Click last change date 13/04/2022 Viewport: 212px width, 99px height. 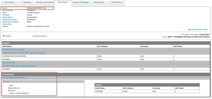pos(204,35)
